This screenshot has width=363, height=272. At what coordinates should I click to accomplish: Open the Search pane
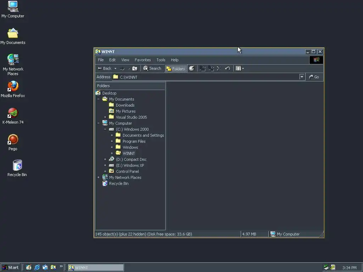[152, 68]
